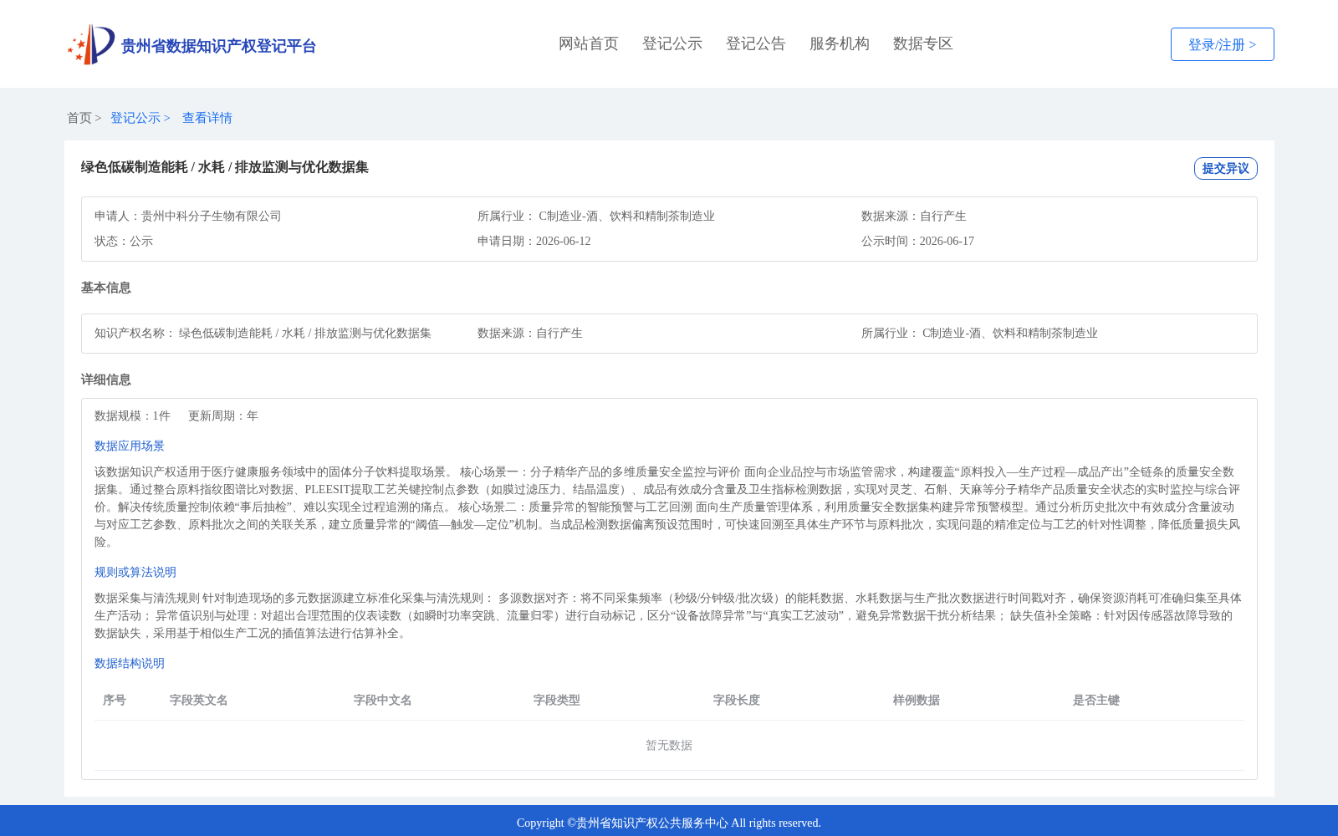This screenshot has width=1338, height=836.
Task: Click 所属行业 text in basic info box
Action: click(x=979, y=333)
